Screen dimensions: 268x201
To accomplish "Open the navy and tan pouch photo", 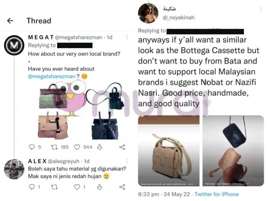I will click(233, 151).
